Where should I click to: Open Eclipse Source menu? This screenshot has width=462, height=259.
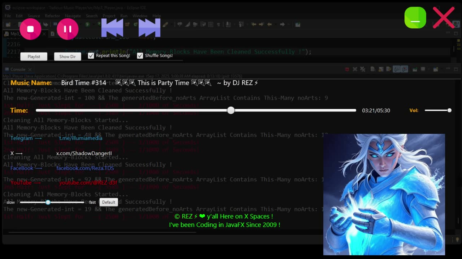pos(34,16)
